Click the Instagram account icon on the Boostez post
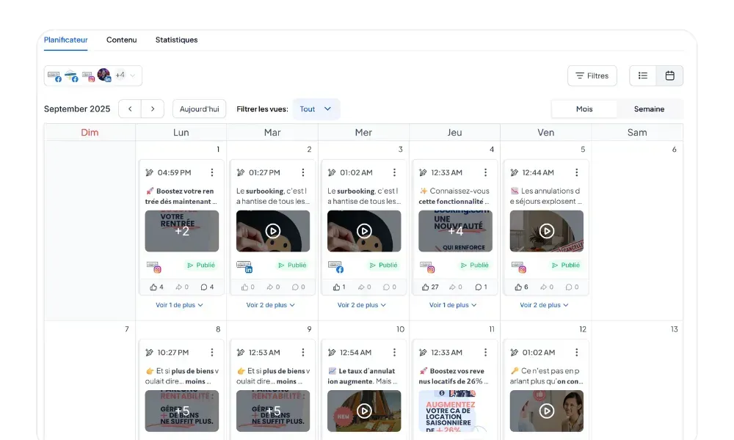 [156, 269]
